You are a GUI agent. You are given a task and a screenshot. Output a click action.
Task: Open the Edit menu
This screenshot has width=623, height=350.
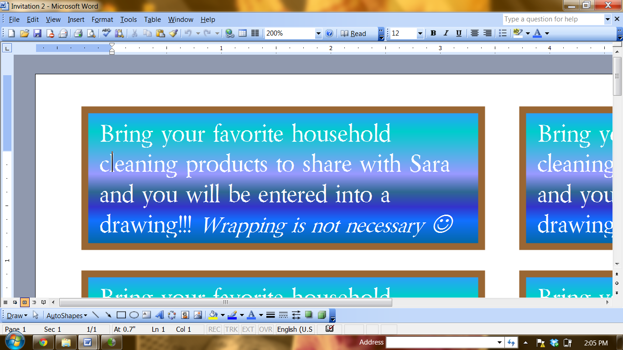coord(33,20)
